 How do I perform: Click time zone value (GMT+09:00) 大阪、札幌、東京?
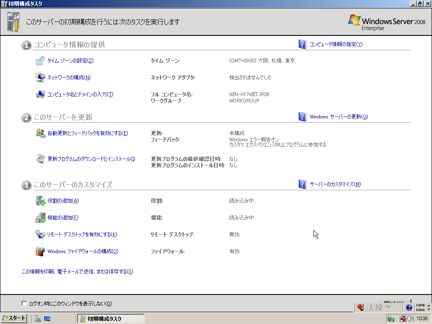pyautogui.click(x=262, y=61)
